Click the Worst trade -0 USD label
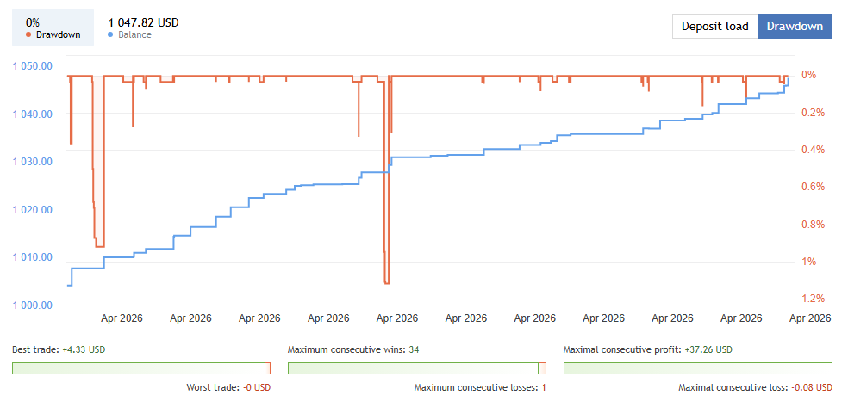This screenshot has height=420, width=848. (228, 387)
